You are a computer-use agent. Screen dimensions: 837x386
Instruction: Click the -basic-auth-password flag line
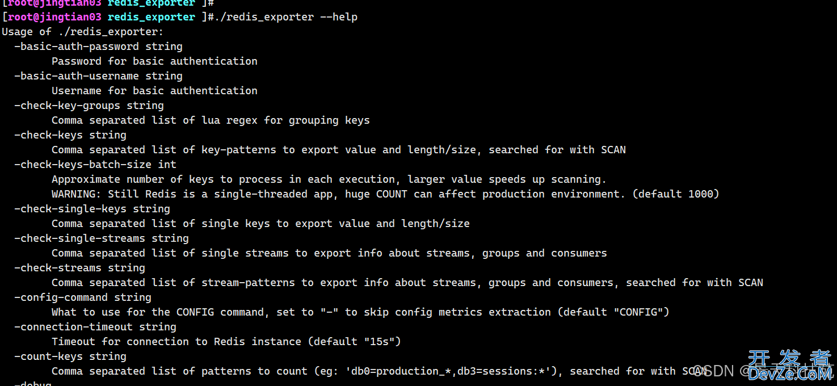pyautogui.click(x=98, y=47)
